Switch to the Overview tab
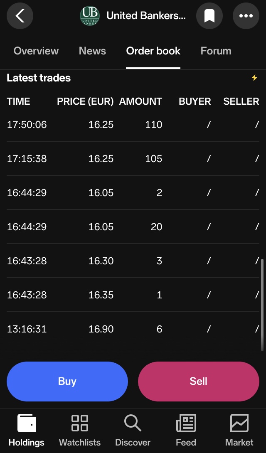This screenshot has width=266, height=453. click(36, 51)
